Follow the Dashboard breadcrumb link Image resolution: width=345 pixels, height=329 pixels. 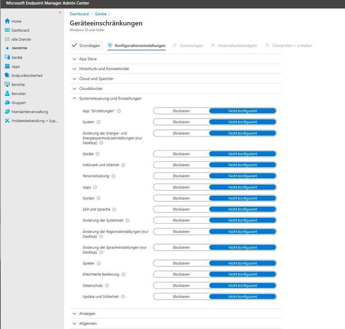tap(79, 14)
